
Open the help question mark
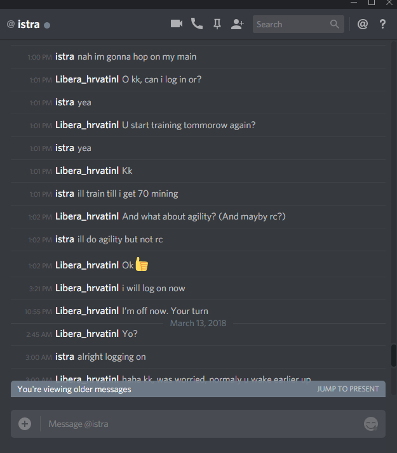382,24
